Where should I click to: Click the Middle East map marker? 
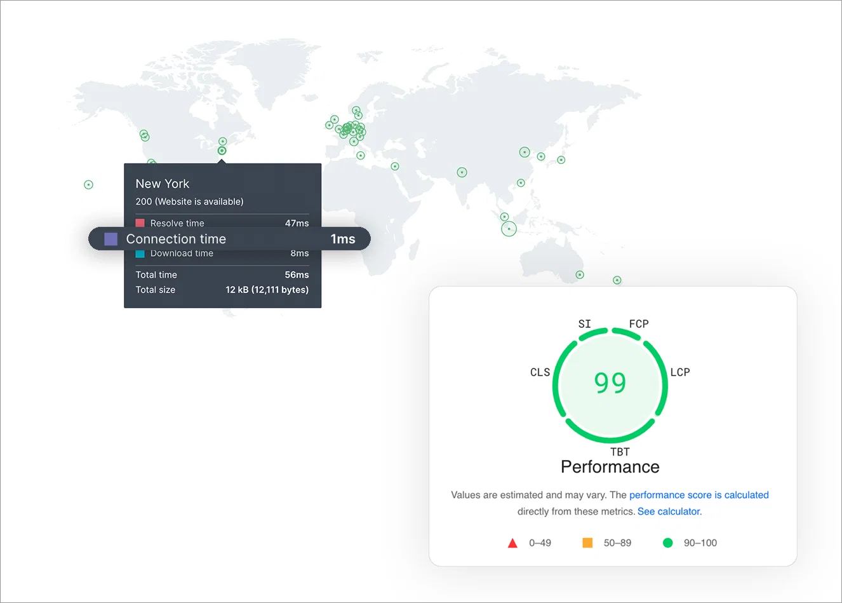[x=395, y=166]
